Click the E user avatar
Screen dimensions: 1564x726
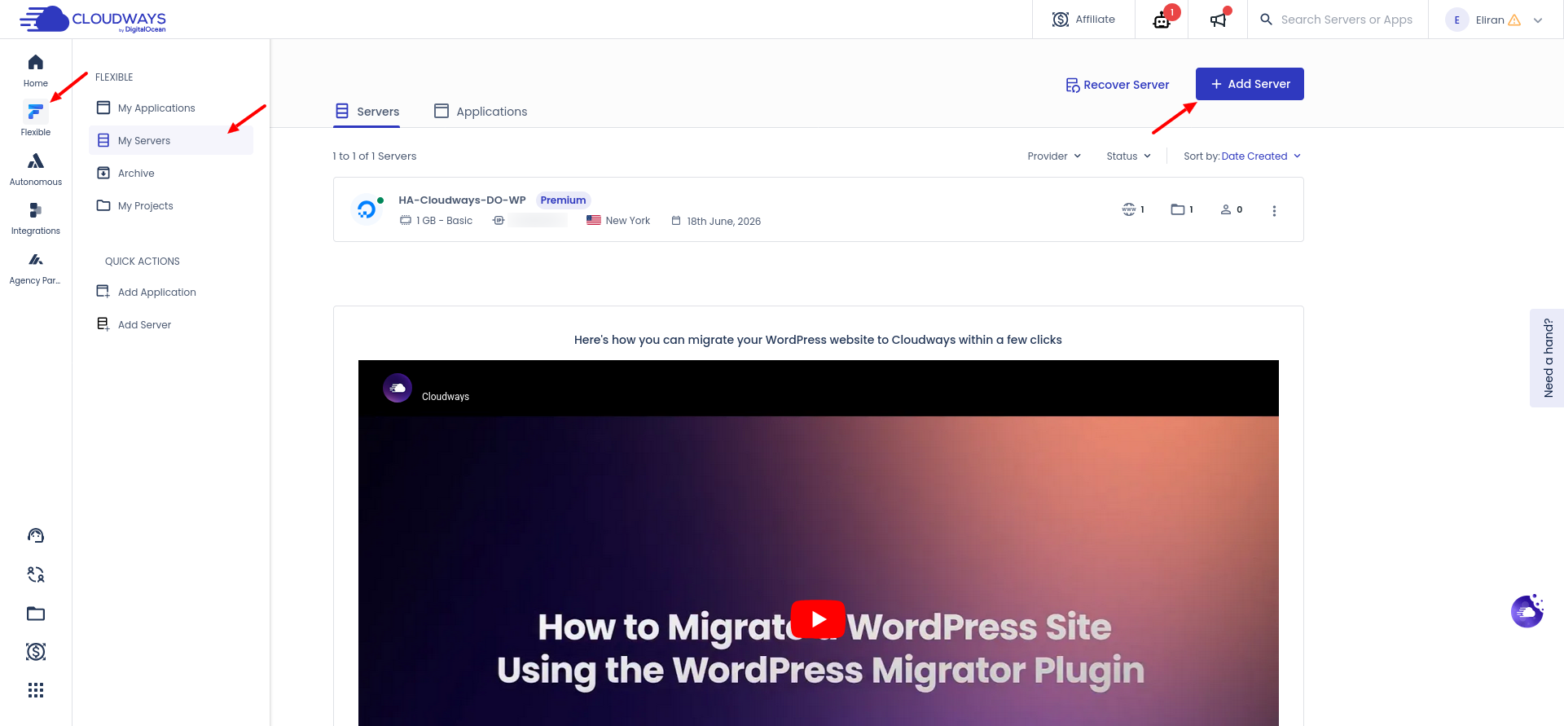1456,20
